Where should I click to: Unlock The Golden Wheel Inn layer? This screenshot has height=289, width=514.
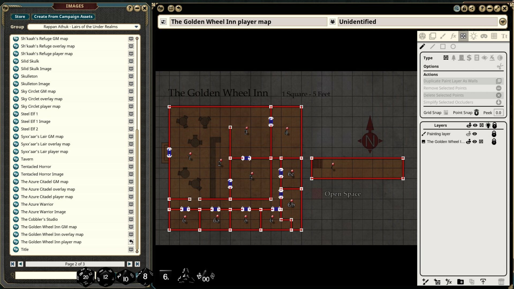[x=494, y=142]
